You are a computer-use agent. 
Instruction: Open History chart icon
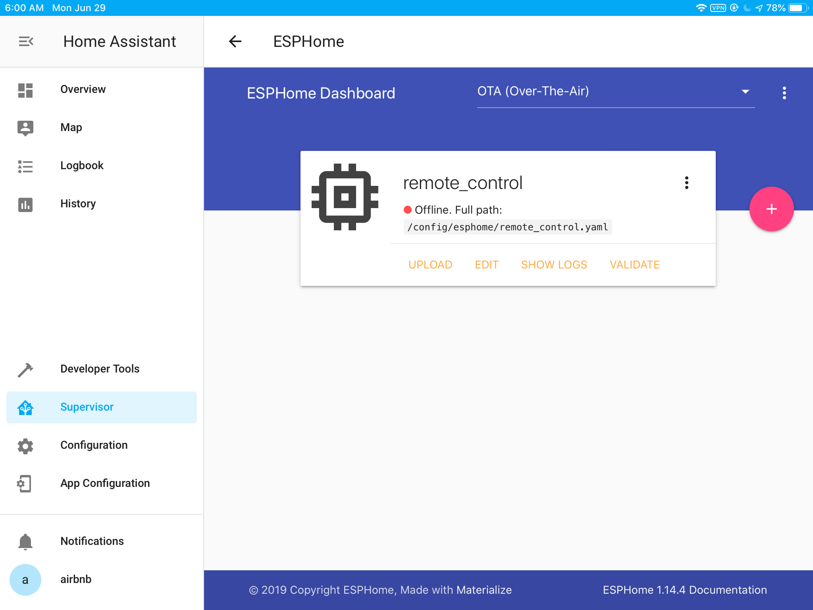coord(25,205)
